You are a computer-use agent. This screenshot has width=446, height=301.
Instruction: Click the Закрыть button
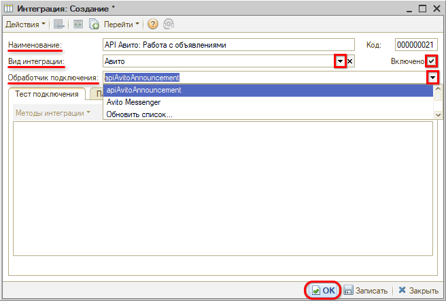tap(418, 290)
